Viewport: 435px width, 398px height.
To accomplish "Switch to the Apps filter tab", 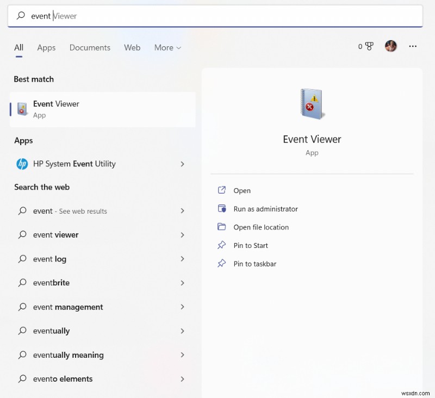I will [x=46, y=48].
